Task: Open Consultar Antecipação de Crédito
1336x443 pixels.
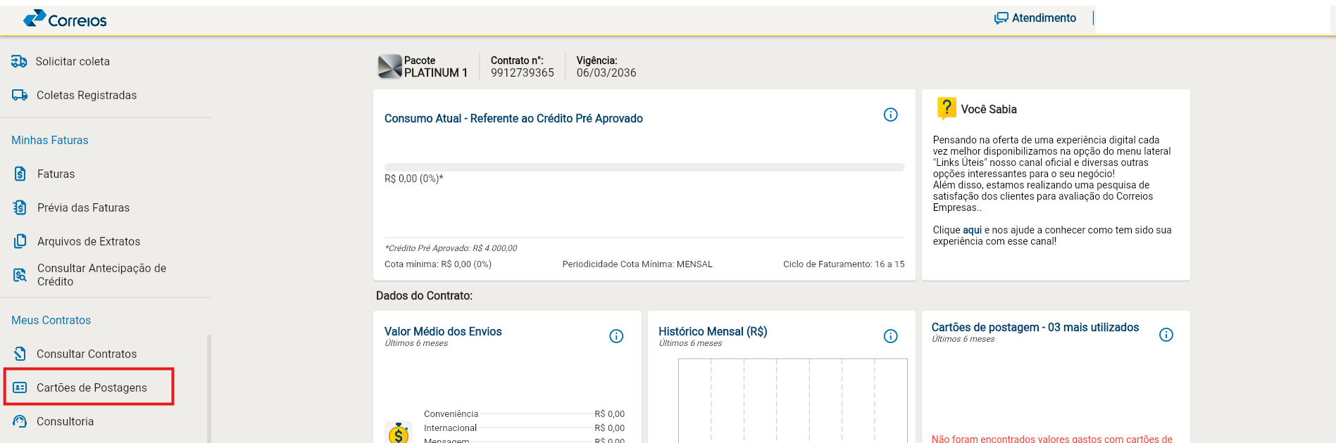Action: (101, 275)
